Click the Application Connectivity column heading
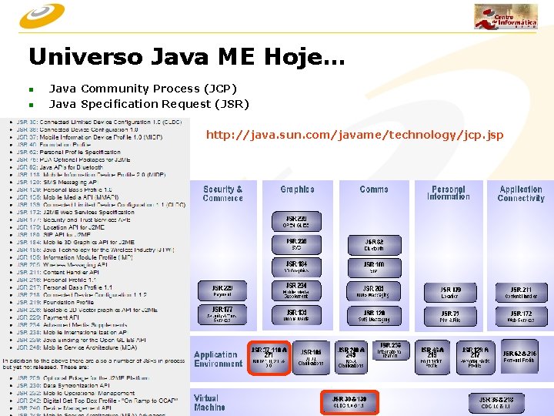Screen dimensions: 554x416 [521, 193]
